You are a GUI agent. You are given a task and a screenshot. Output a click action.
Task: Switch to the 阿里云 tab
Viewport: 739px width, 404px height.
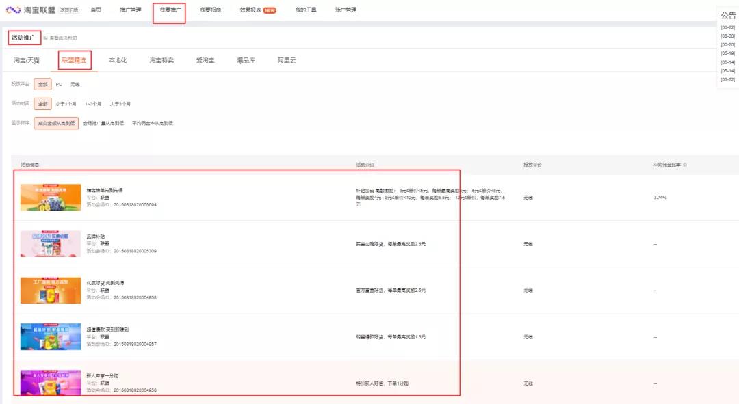tap(287, 60)
